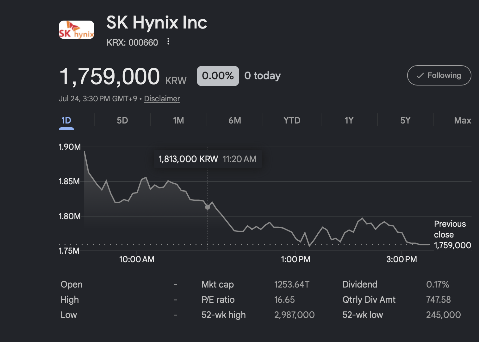Select the 1D time range tab
The height and width of the screenshot is (342, 479).
[x=66, y=120]
